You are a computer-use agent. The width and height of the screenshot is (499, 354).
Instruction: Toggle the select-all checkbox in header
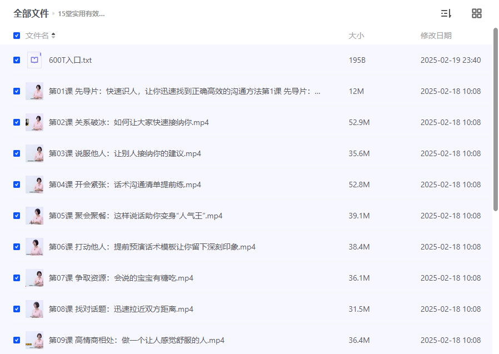17,36
